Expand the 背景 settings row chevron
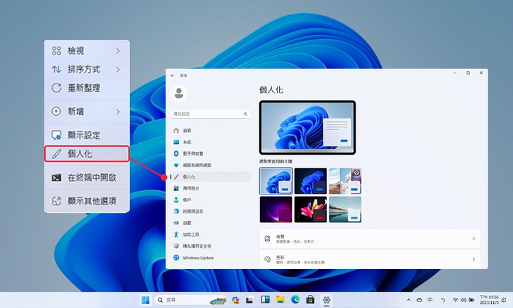The height and width of the screenshot is (308, 513). [473, 239]
